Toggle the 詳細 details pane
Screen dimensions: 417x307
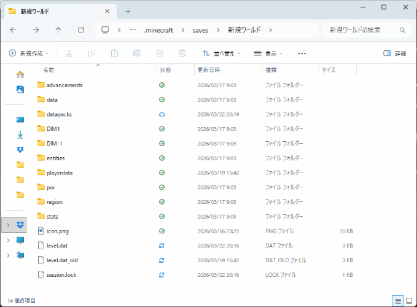pos(395,53)
